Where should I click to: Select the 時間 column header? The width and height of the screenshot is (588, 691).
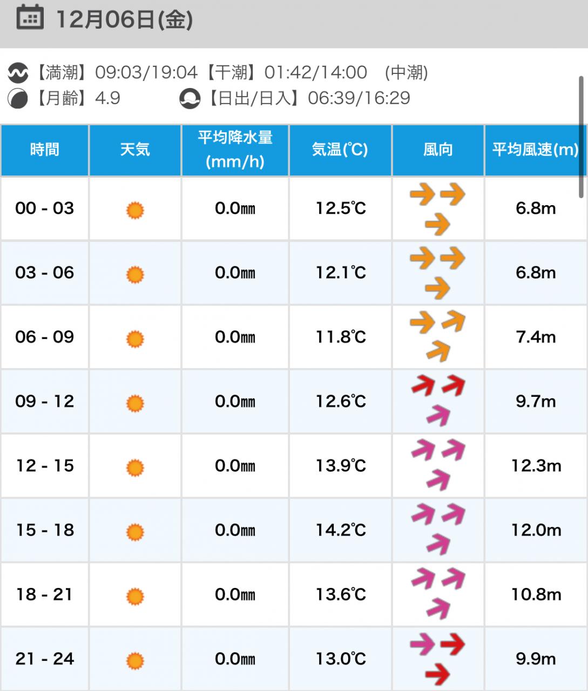[45, 150]
